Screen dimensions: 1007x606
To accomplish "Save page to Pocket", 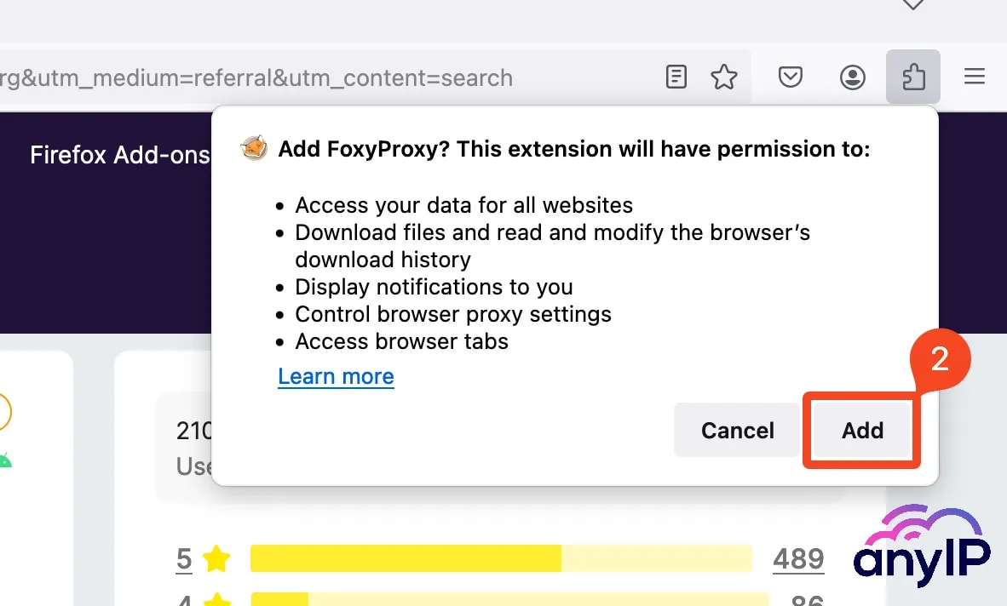I will [x=791, y=77].
